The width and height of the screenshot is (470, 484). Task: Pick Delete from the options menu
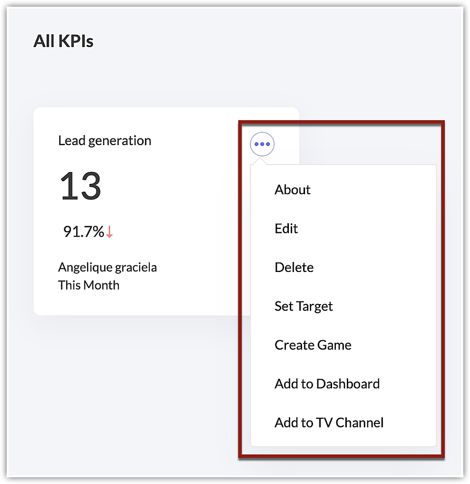(x=294, y=267)
